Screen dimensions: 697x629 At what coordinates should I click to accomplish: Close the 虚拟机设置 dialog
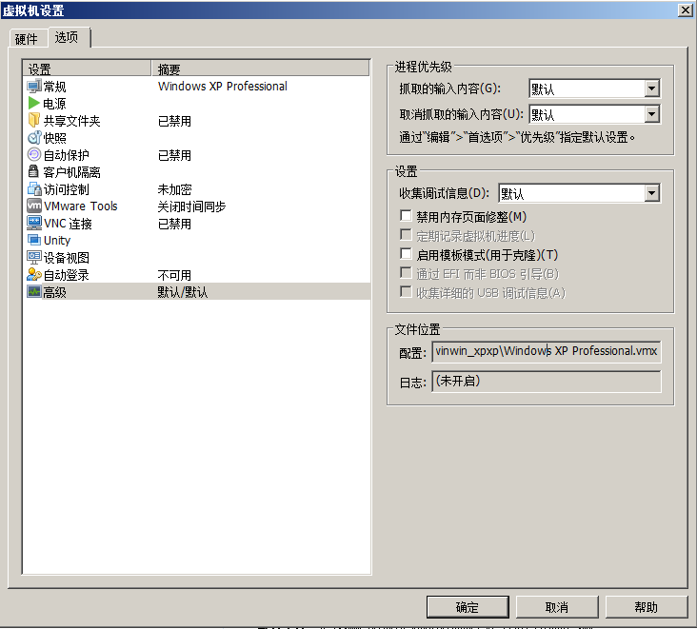point(685,10)
